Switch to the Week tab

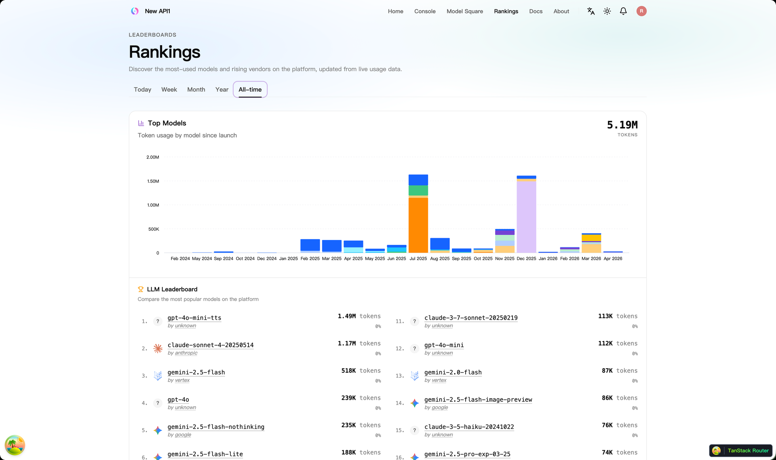click(x=169, y=90)
